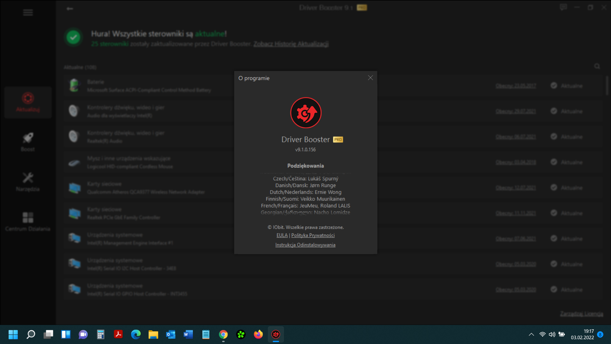Open feedback chat icon in title bar

click(x=563, y=7)
